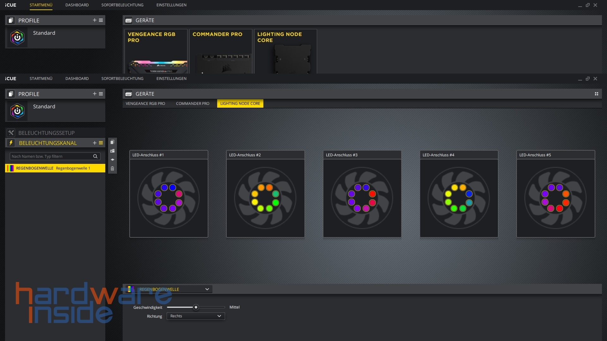
Task: Delete effect with trash bin icon
Action: coord(112,169)
